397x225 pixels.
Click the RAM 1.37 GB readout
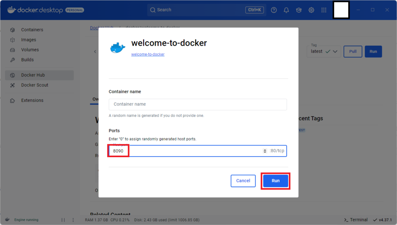tap(97, 220)
